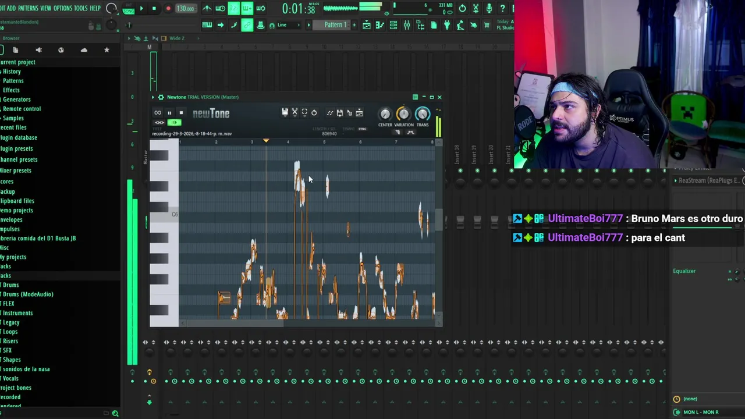The image size is (745, 419).
Task: Open the Newtone selection brackets menu
Action: (x=304, y=112)
